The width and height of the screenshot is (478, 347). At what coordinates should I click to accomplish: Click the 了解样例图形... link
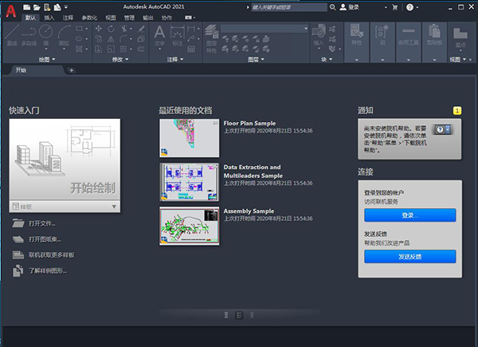pos(48,270)
